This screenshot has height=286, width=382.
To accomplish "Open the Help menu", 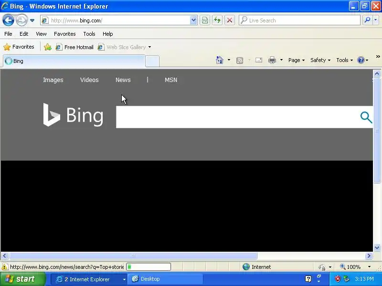I will tap(108, 34).
